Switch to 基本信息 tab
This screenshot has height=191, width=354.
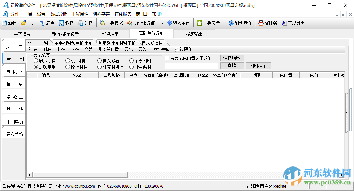pos(22,34)
